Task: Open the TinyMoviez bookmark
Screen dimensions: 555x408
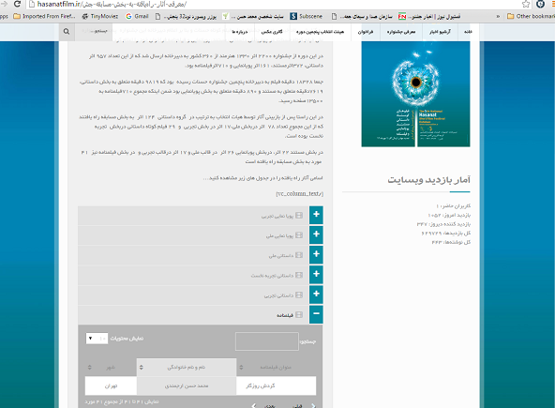Action: point(100,16)
